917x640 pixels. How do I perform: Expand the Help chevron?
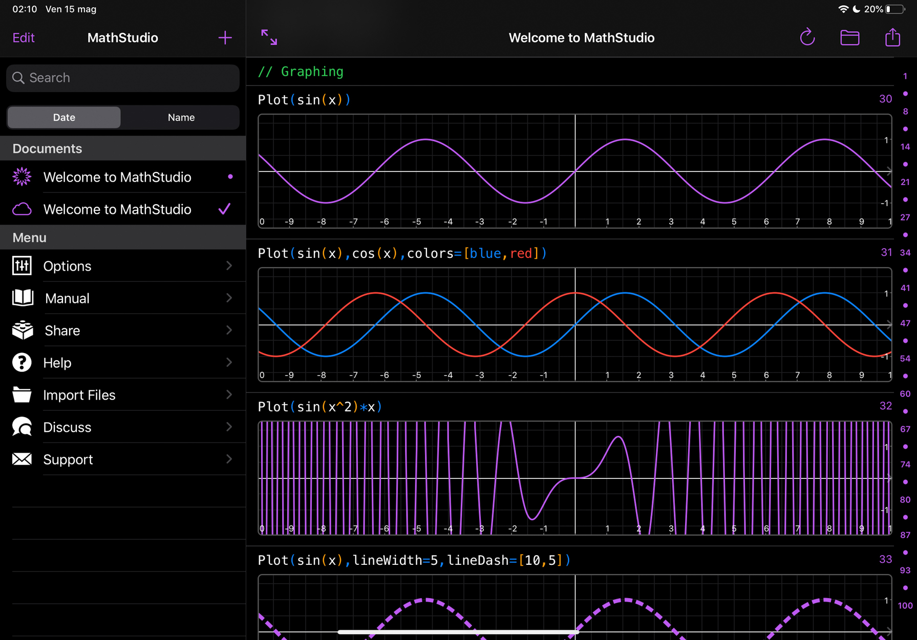229,362
